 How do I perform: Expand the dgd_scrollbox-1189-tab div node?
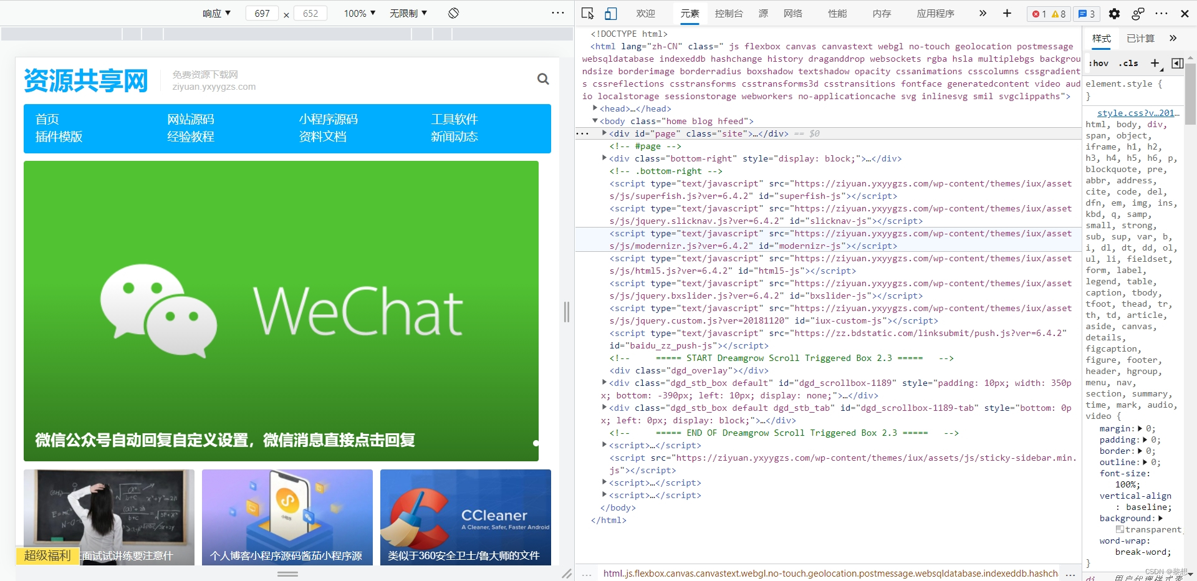(x=604, y=408)
